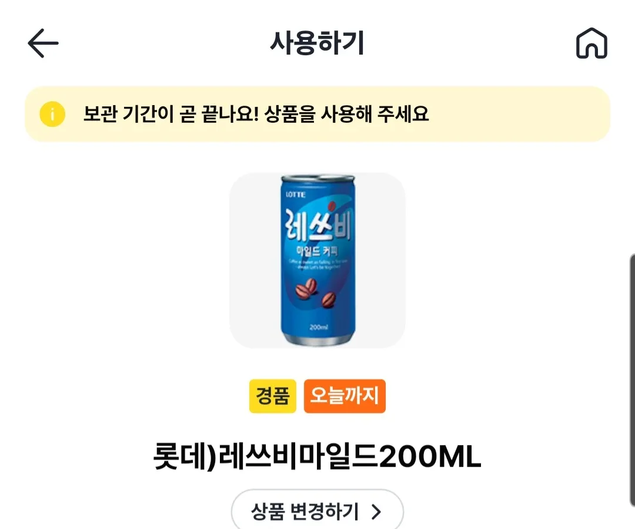Tap the yellow info circle icon
Image resolution: width=635 pixels, height=529 pixels.
coord(52,114)
